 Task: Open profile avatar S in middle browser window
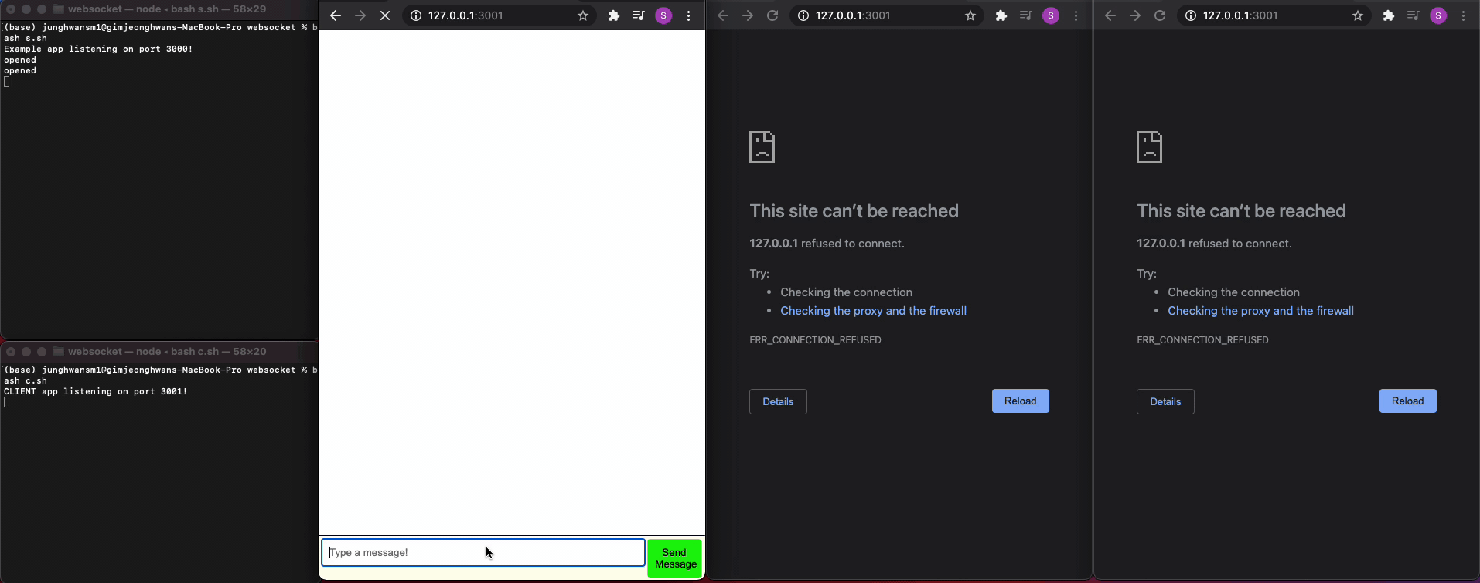[x=1051, y=15]
